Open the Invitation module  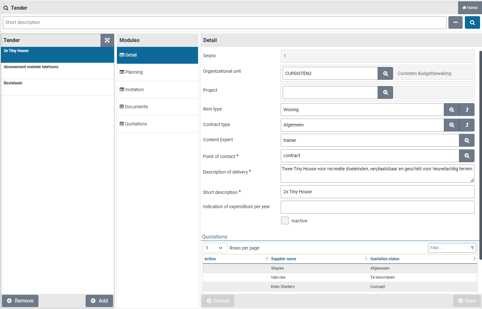pos(157,90)
